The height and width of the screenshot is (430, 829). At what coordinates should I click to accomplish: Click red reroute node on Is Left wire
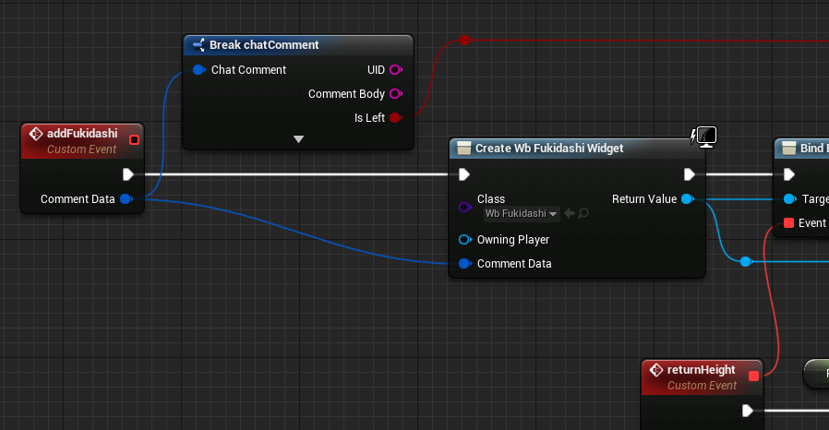click(464, 41)
